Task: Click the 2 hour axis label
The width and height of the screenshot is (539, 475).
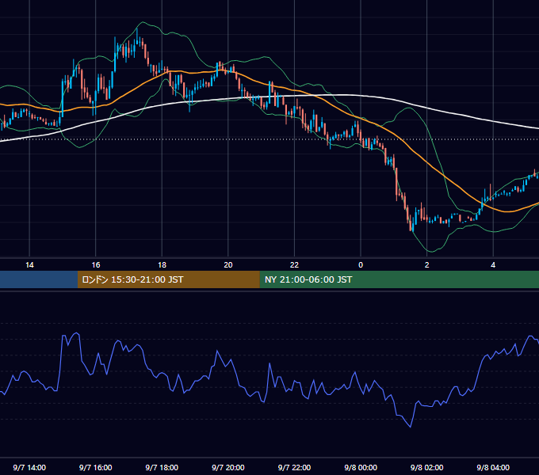Action: tap(427, 265)
